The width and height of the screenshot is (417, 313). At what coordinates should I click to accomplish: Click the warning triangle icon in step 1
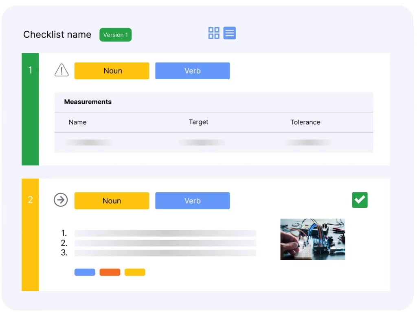click(x=61, y=70)
